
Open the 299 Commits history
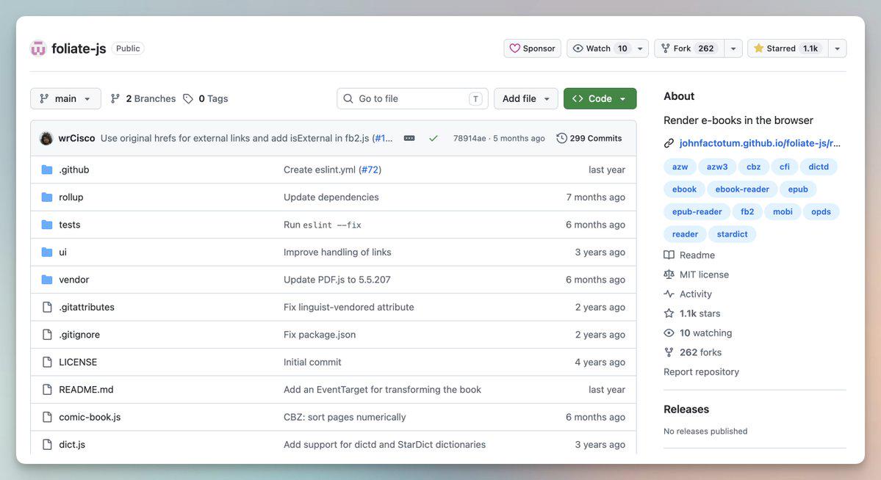(589, 138)
